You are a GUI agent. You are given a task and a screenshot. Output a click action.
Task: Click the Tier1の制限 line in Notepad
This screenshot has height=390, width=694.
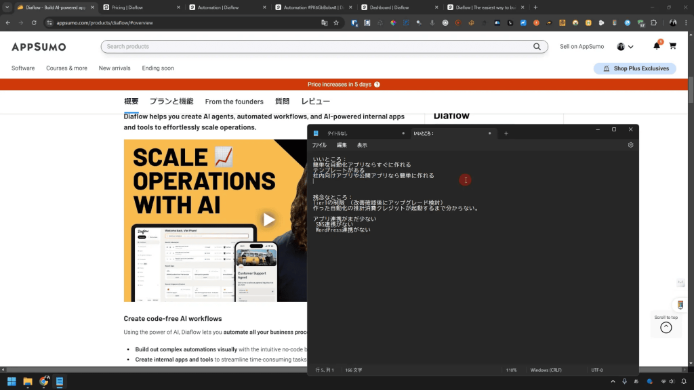(x=378, y=202)
